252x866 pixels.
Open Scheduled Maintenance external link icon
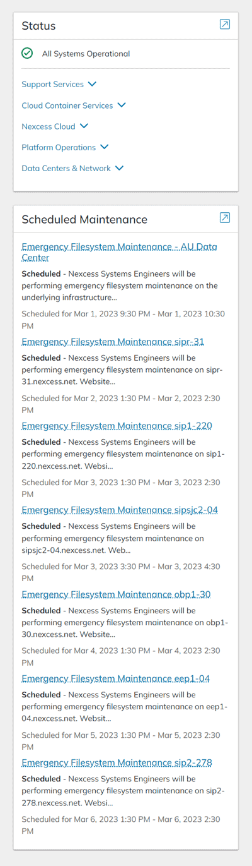[x=225, y=218]
